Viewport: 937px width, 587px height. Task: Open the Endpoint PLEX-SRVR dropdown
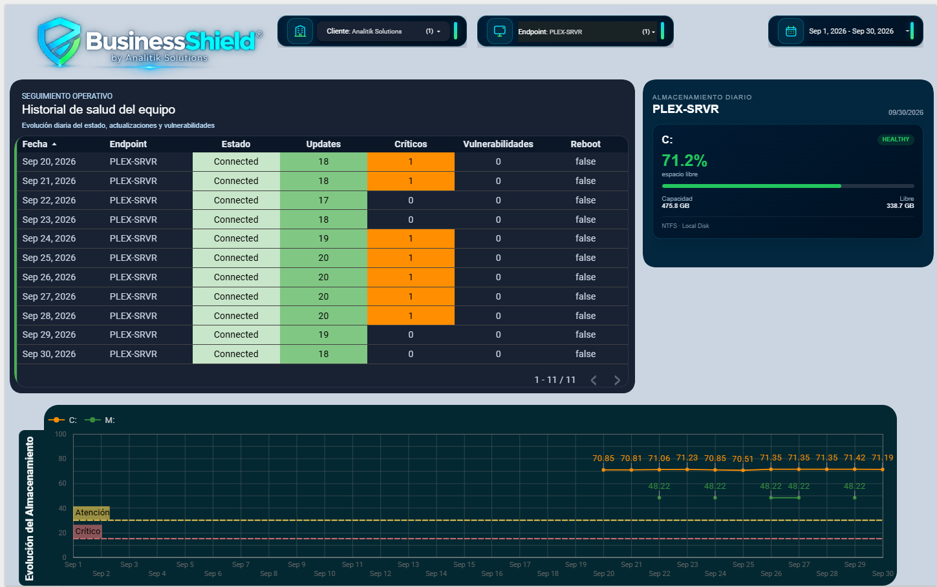tap(587, 32)
